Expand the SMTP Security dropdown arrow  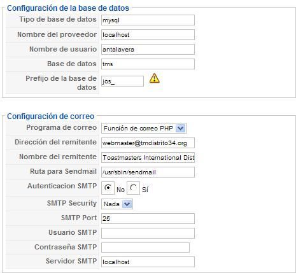(x=127, y=204)
